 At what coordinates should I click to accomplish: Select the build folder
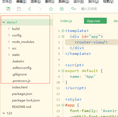pos(16,29)
